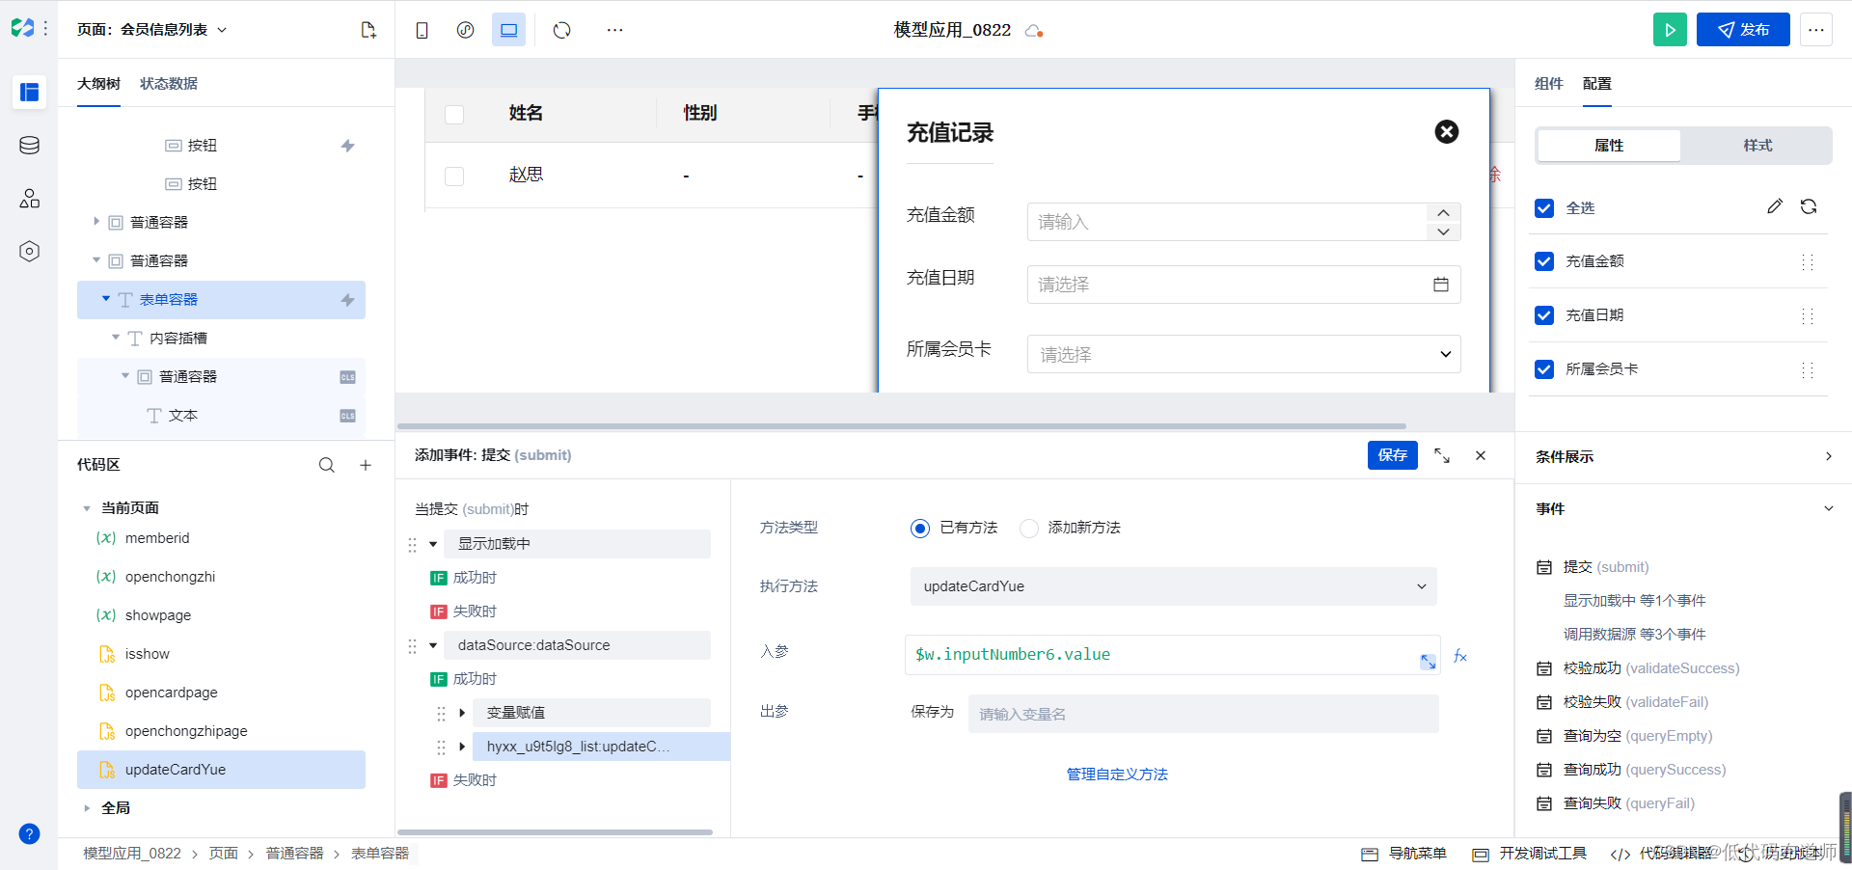Toggle the 全选 checkbox
Image resolution: width=1852 pixels, height=870 pixels.
[1544, 208]
